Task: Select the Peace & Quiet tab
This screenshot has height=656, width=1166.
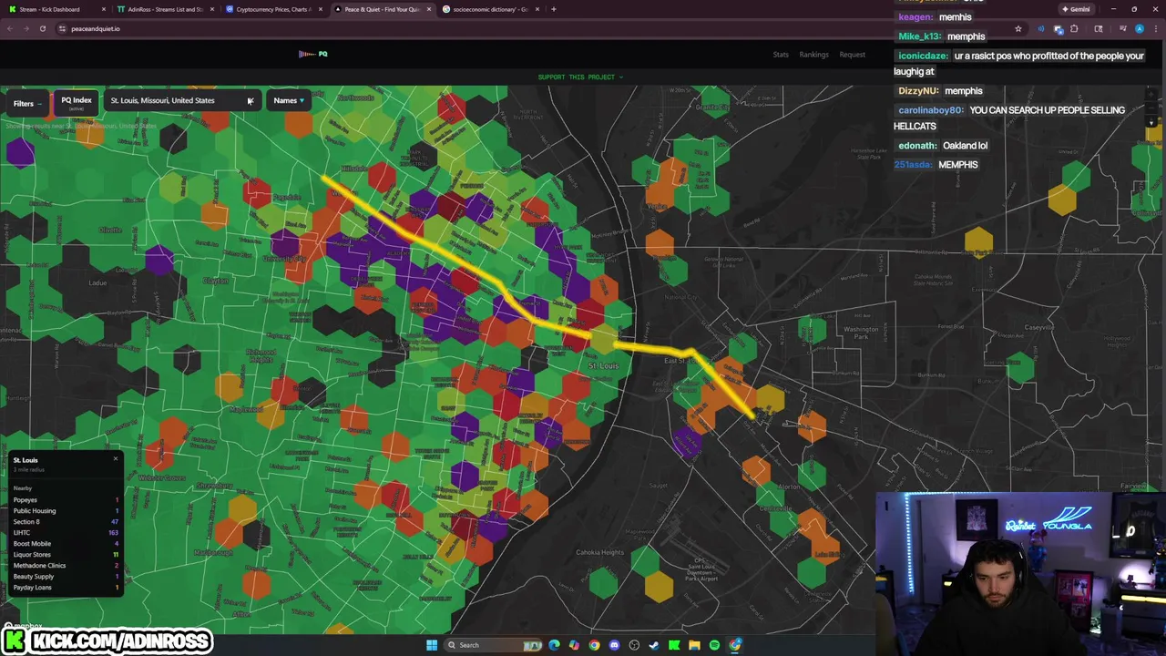Action: pos(382,9)
